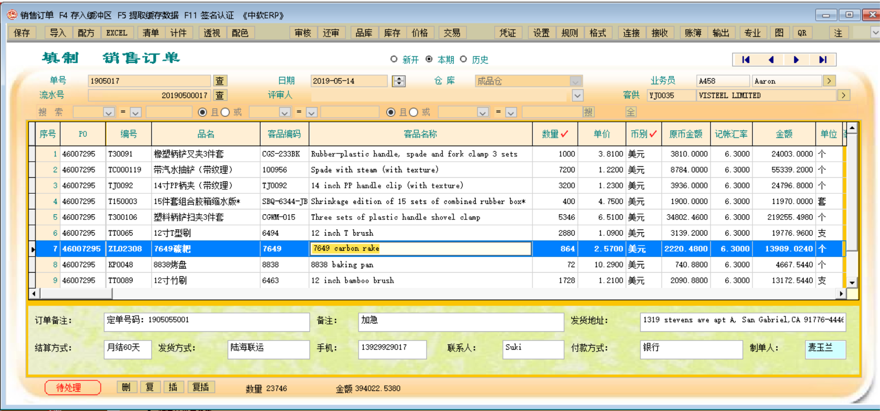Open the second search field dropdown

(285, 112)
